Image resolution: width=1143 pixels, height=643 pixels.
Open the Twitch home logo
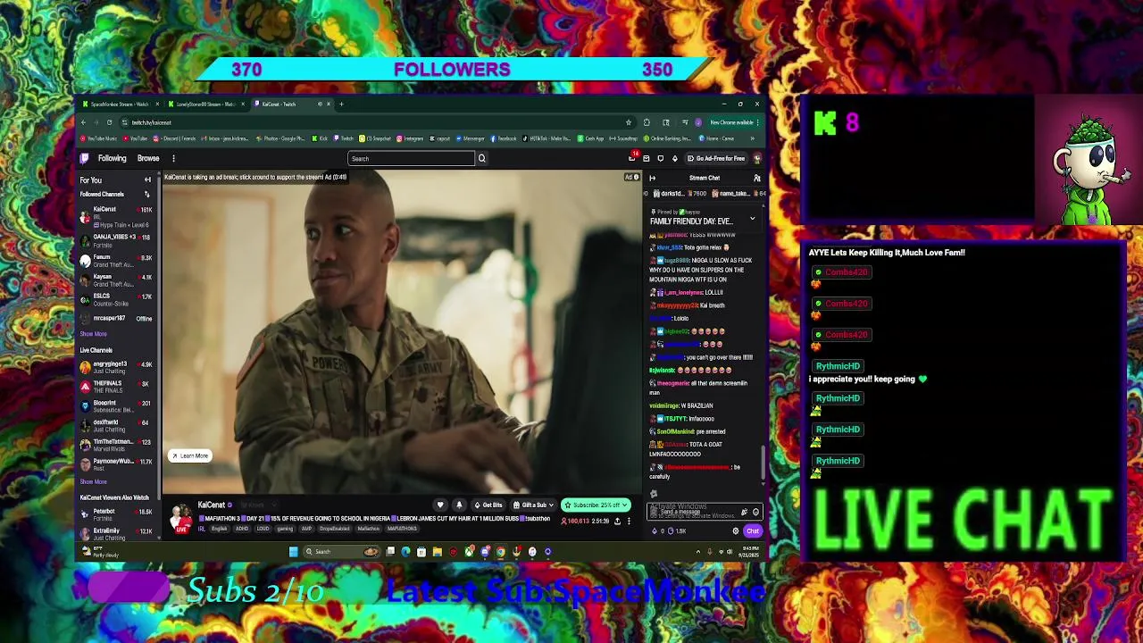[85, 158]
